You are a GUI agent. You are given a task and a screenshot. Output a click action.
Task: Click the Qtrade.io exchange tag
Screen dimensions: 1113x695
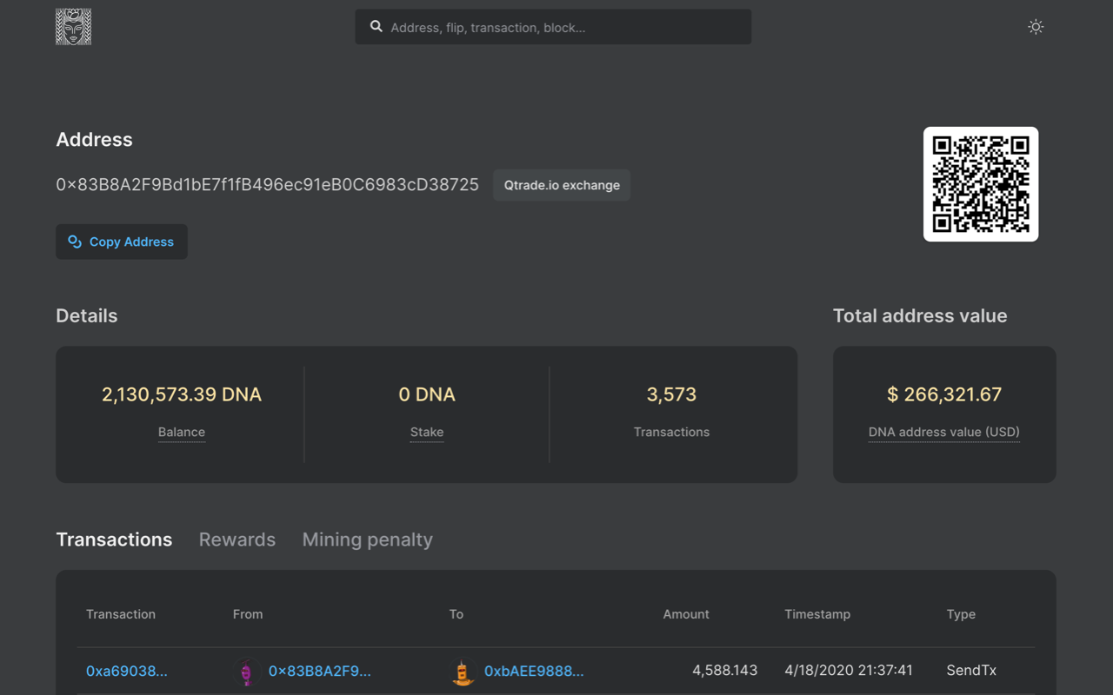[x=562, y=185]
